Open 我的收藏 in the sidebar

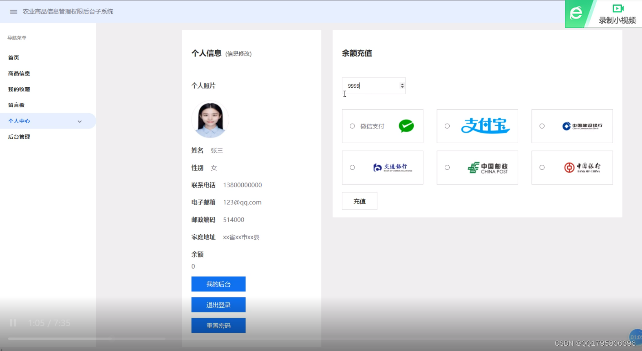click(x=19, y=89)
